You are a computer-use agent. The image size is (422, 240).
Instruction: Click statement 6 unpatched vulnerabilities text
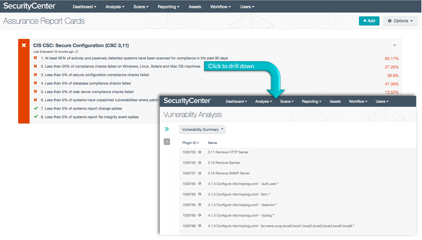[x=100, y=100]
